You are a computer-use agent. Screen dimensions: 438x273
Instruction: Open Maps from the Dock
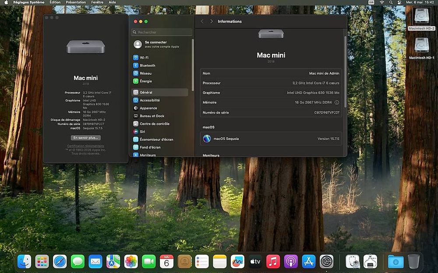113,262
